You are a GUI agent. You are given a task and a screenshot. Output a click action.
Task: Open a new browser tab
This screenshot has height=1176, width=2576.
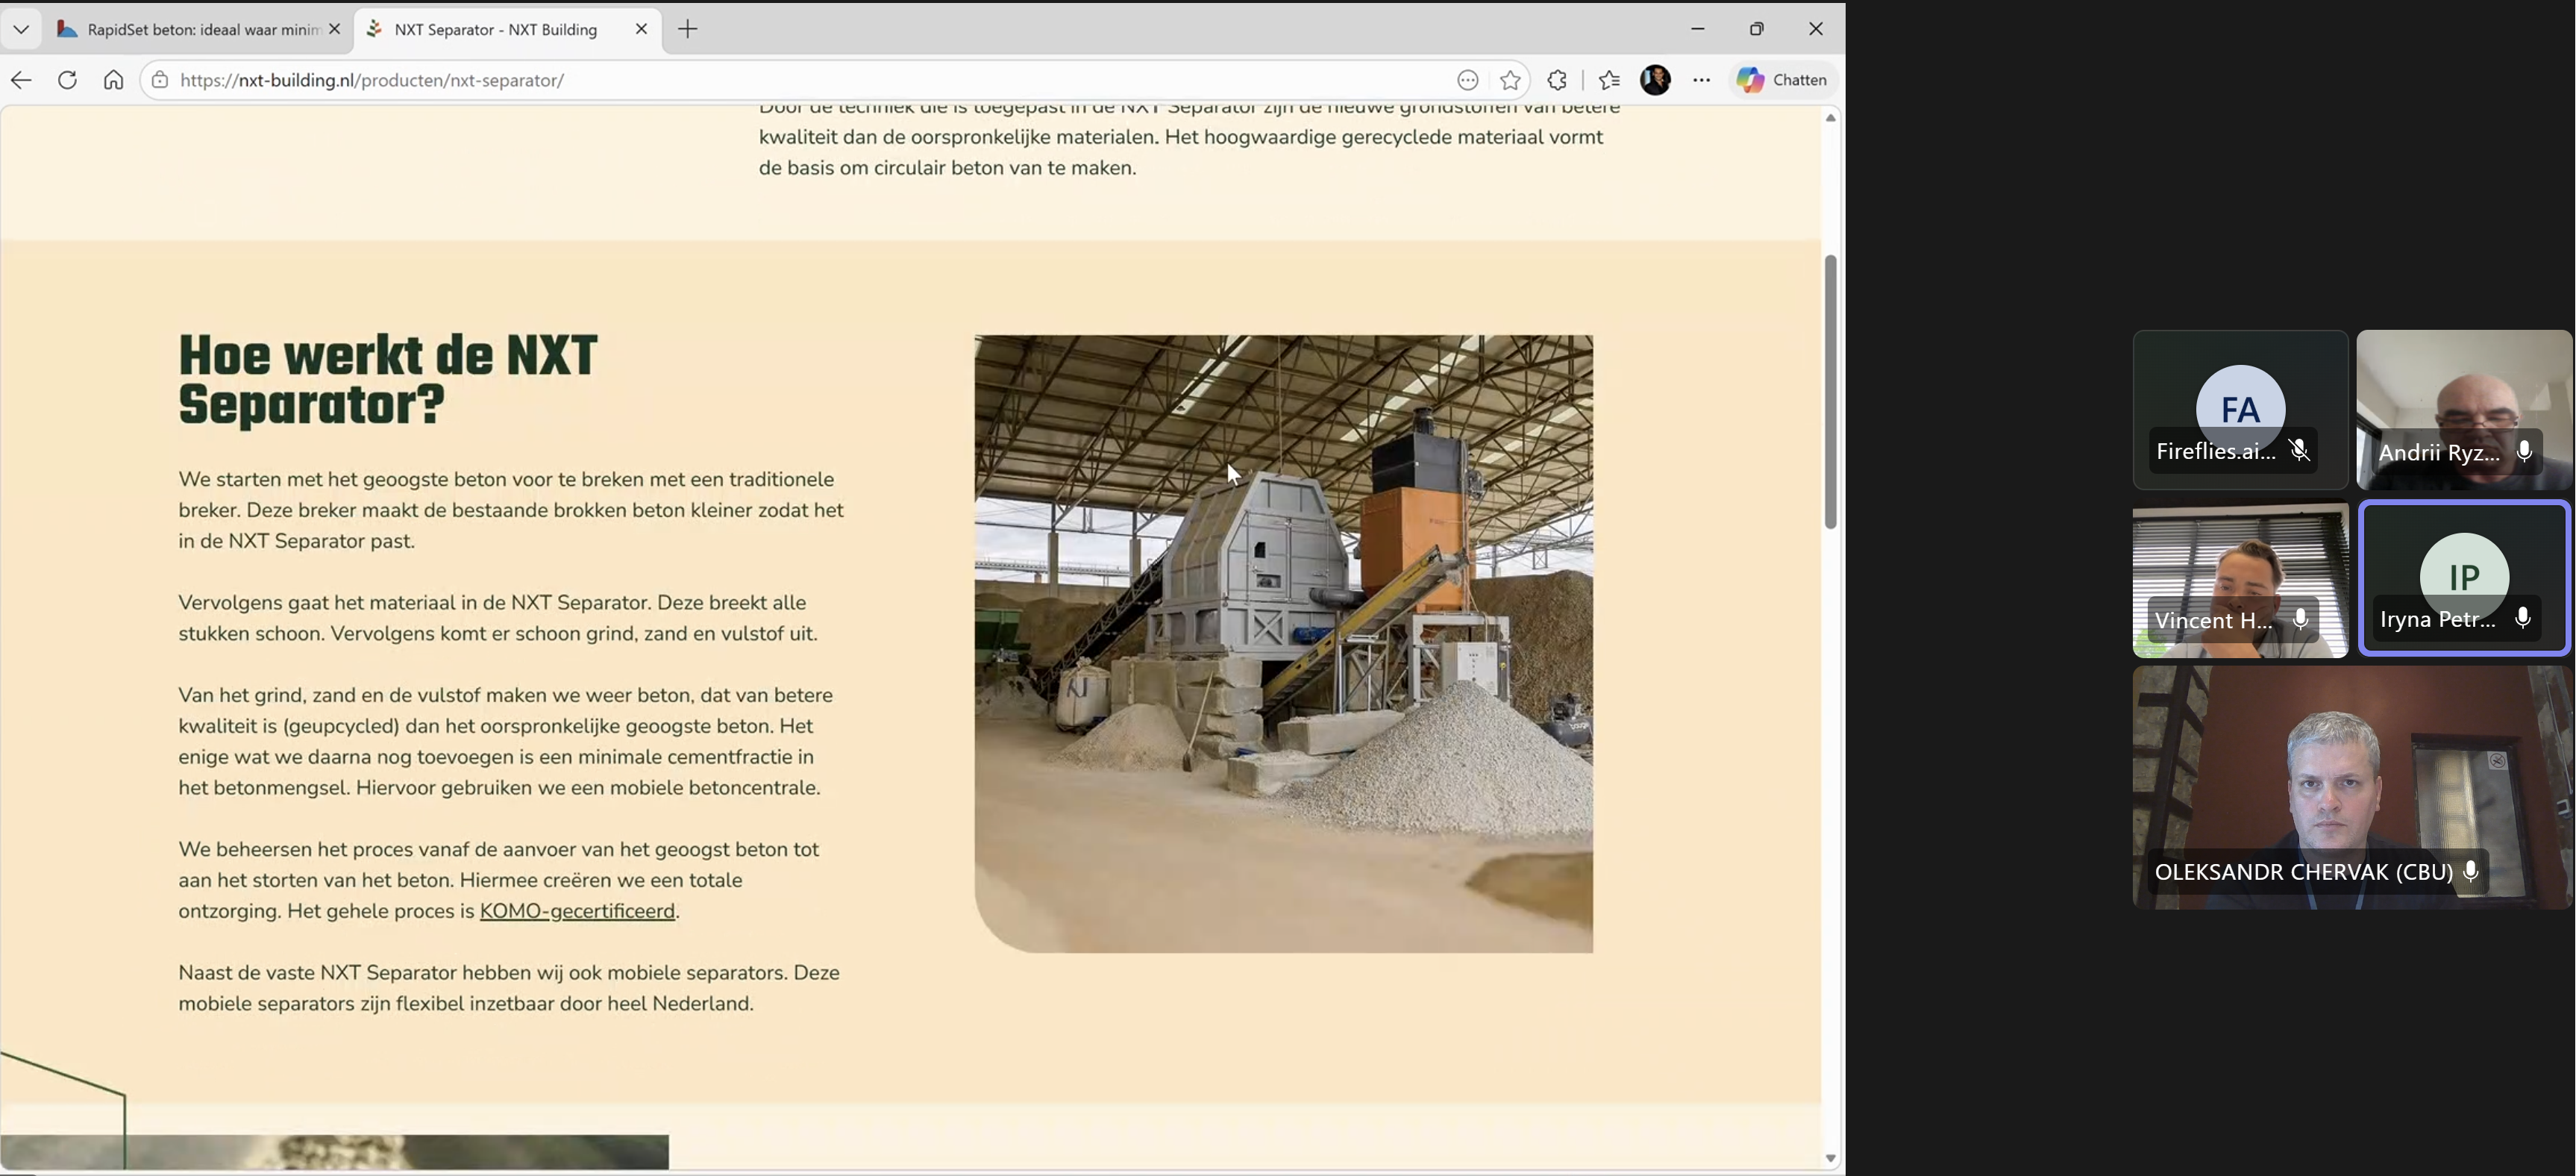click(x=688, y=29)
